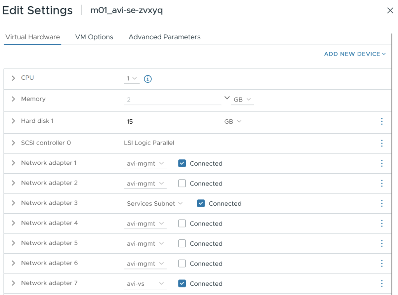This screenshot has height=295, width=398.
Task: Enable Connected for Network adapter 2
Action: pos(182,183)
